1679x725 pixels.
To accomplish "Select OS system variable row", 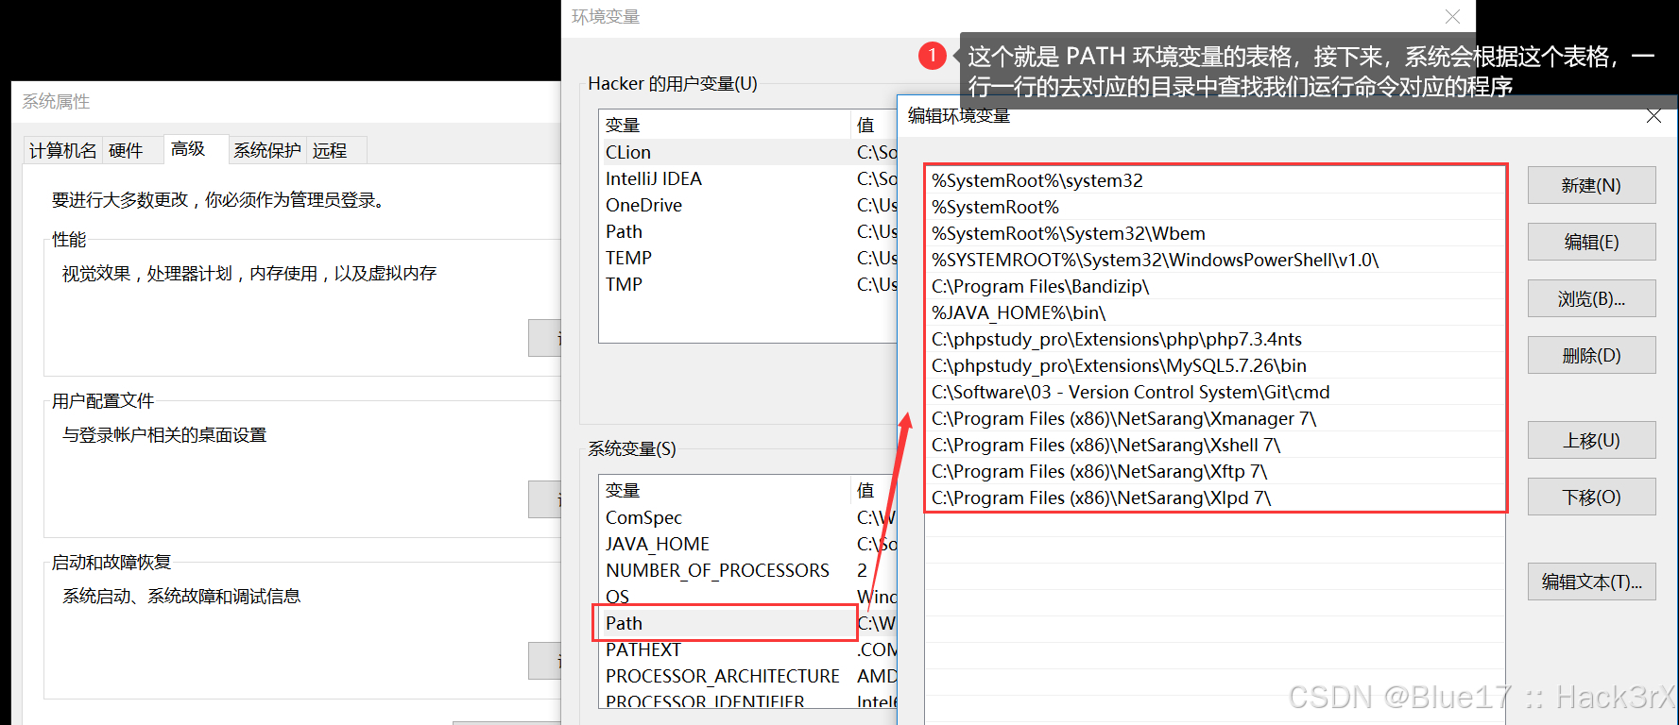I will 748,597.
